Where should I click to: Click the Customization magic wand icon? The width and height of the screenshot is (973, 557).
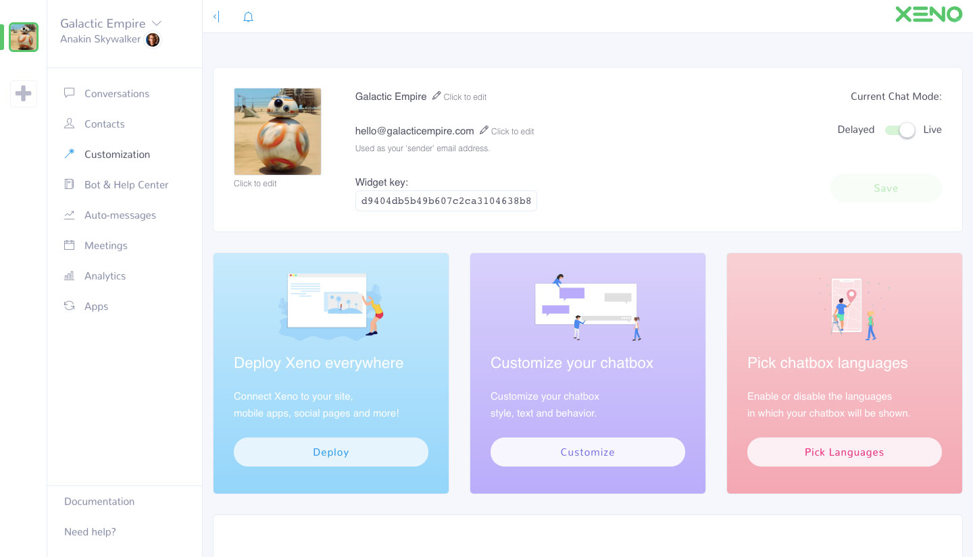[x=69, y=154]
